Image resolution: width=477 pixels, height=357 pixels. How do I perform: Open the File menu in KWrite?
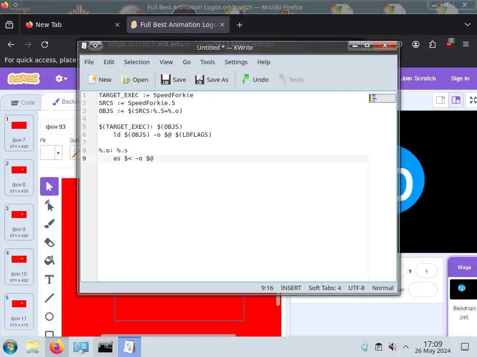89,62
